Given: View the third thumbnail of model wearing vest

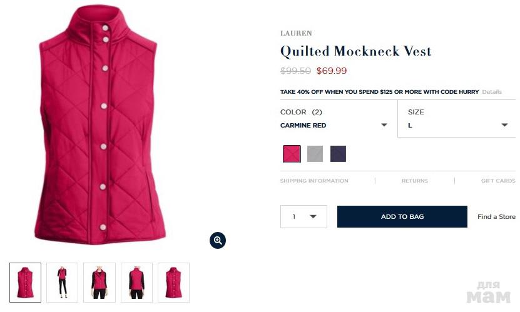Looking at the screenshot, I should click(99, 283).
